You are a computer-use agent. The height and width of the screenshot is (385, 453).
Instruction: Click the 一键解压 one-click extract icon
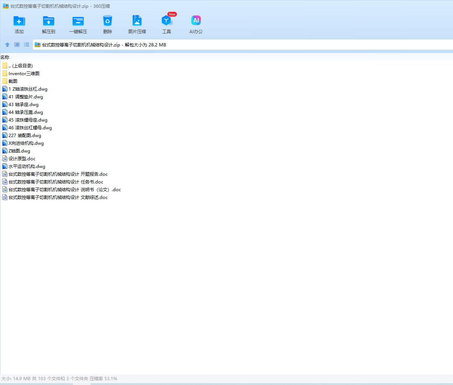coord(78,21)
